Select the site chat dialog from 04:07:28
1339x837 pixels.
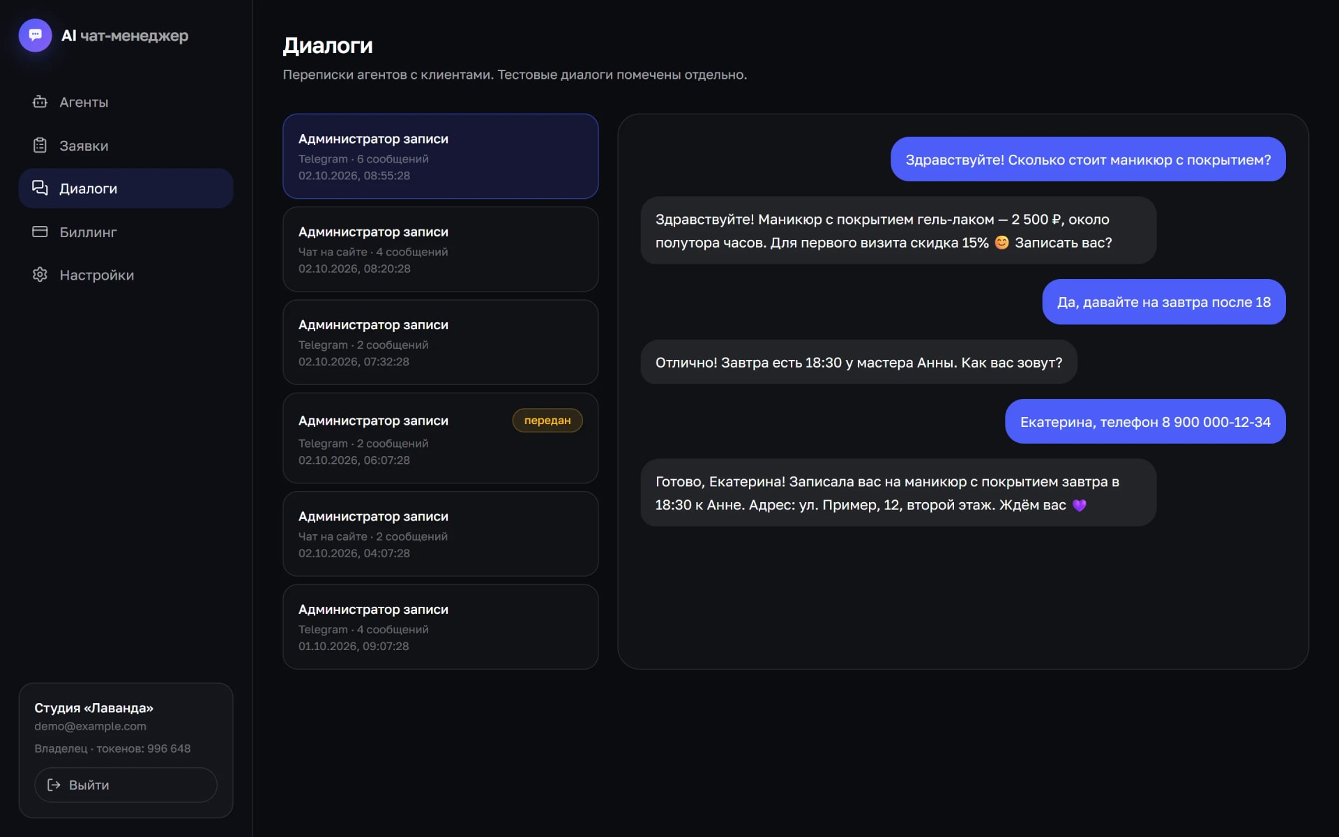[440, 534]
